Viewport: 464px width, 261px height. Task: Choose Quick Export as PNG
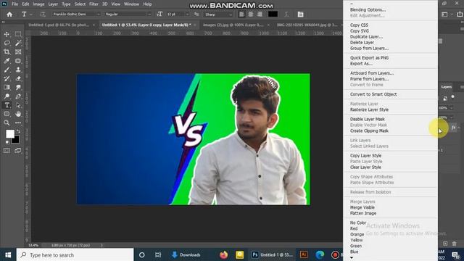pyautogui.click(x=369, y=58)
